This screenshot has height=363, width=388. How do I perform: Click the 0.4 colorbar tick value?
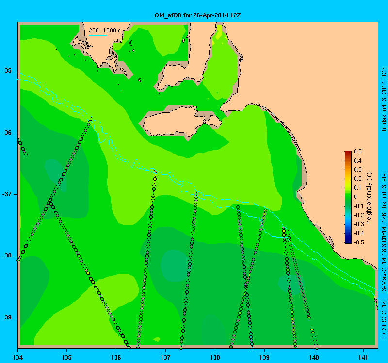click(357, 161)
